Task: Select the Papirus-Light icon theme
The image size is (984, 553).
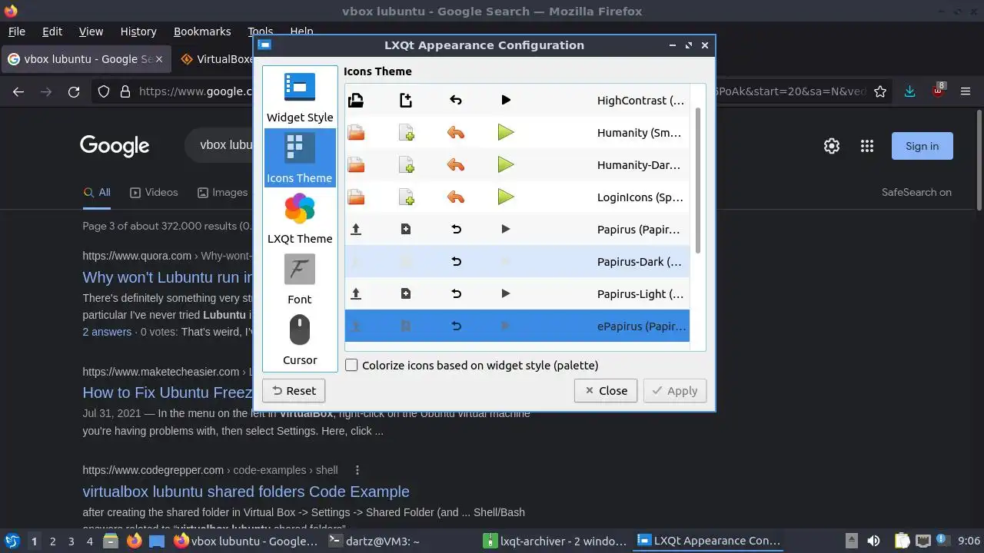Action: point(517,294)
